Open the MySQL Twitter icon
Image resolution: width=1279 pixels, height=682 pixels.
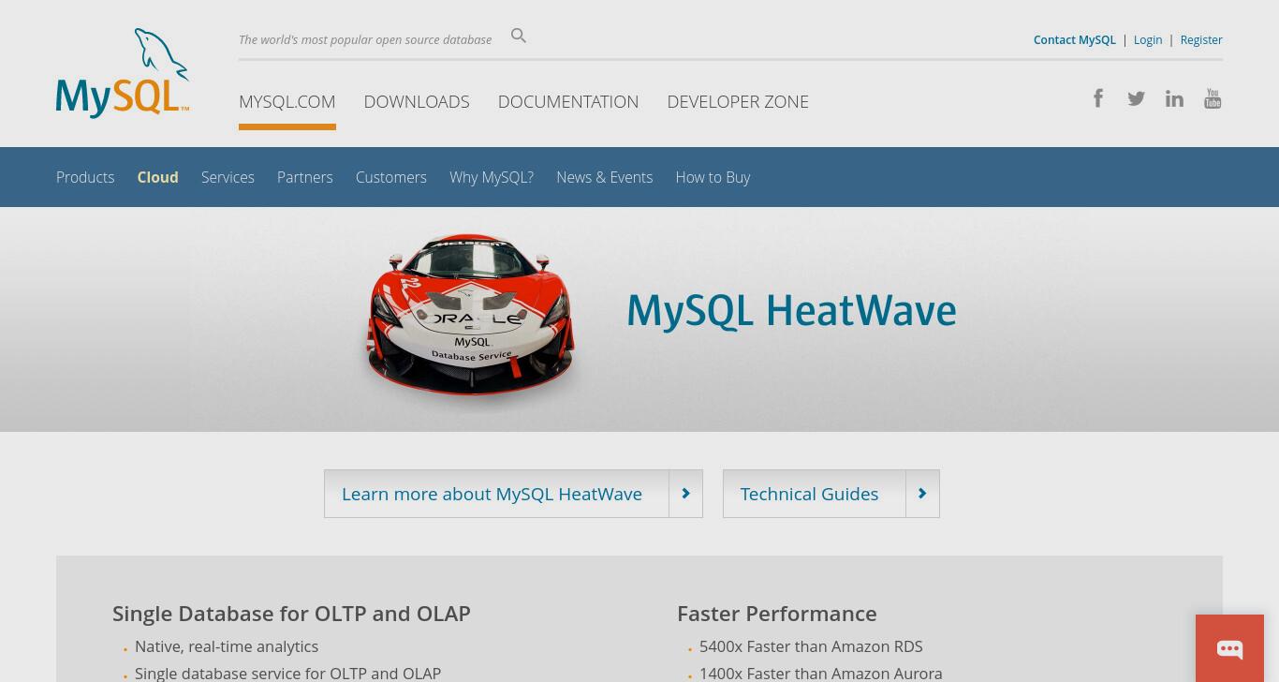1136,98
